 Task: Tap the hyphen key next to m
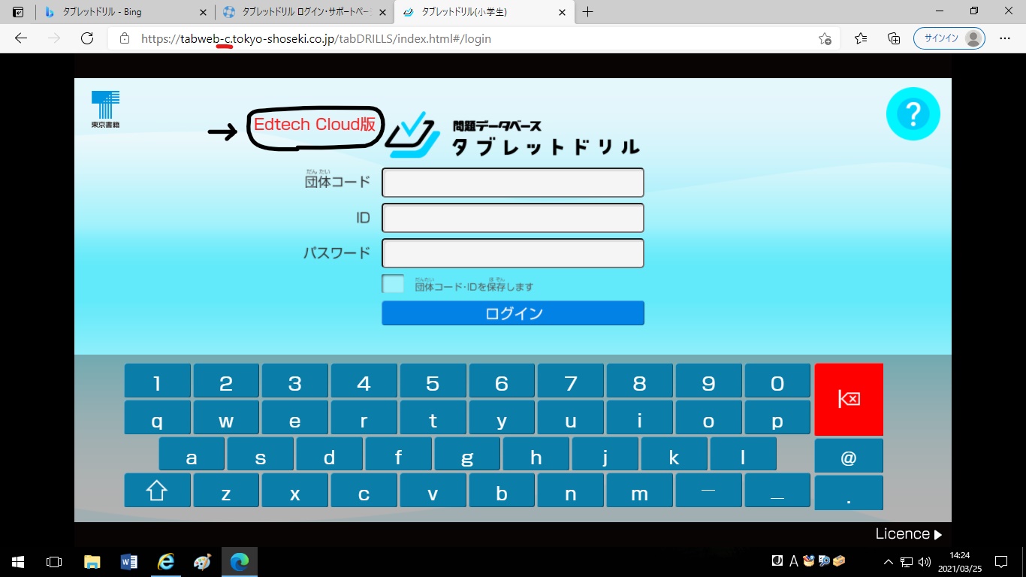708,491
